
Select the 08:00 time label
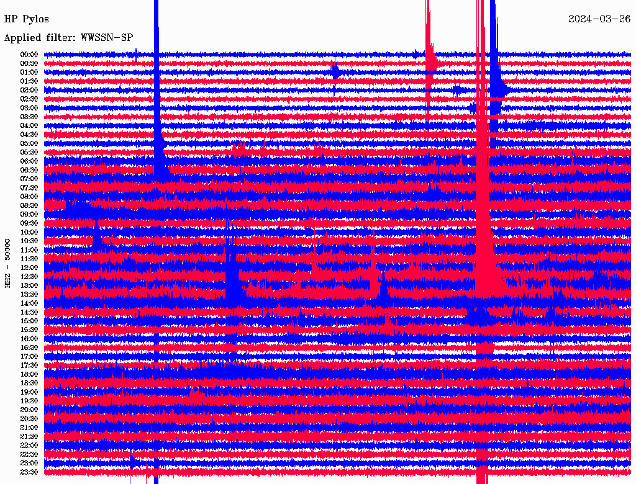tap(29, 197)
